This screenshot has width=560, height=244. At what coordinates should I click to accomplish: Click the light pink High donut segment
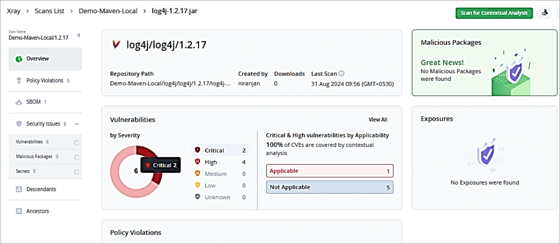point(116,171)
